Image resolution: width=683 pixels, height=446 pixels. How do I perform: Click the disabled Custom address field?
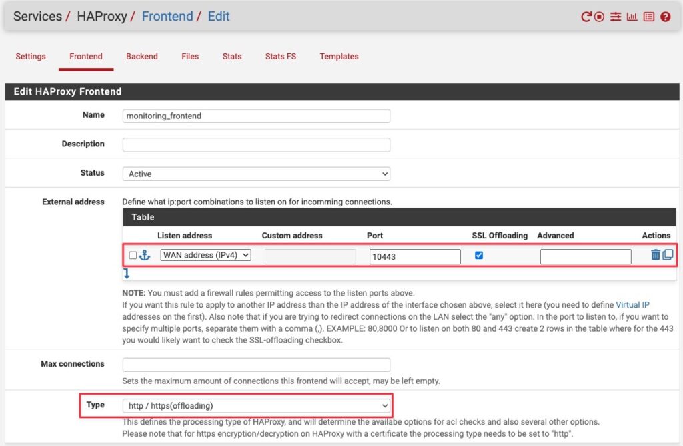click(x=310, y=256)
